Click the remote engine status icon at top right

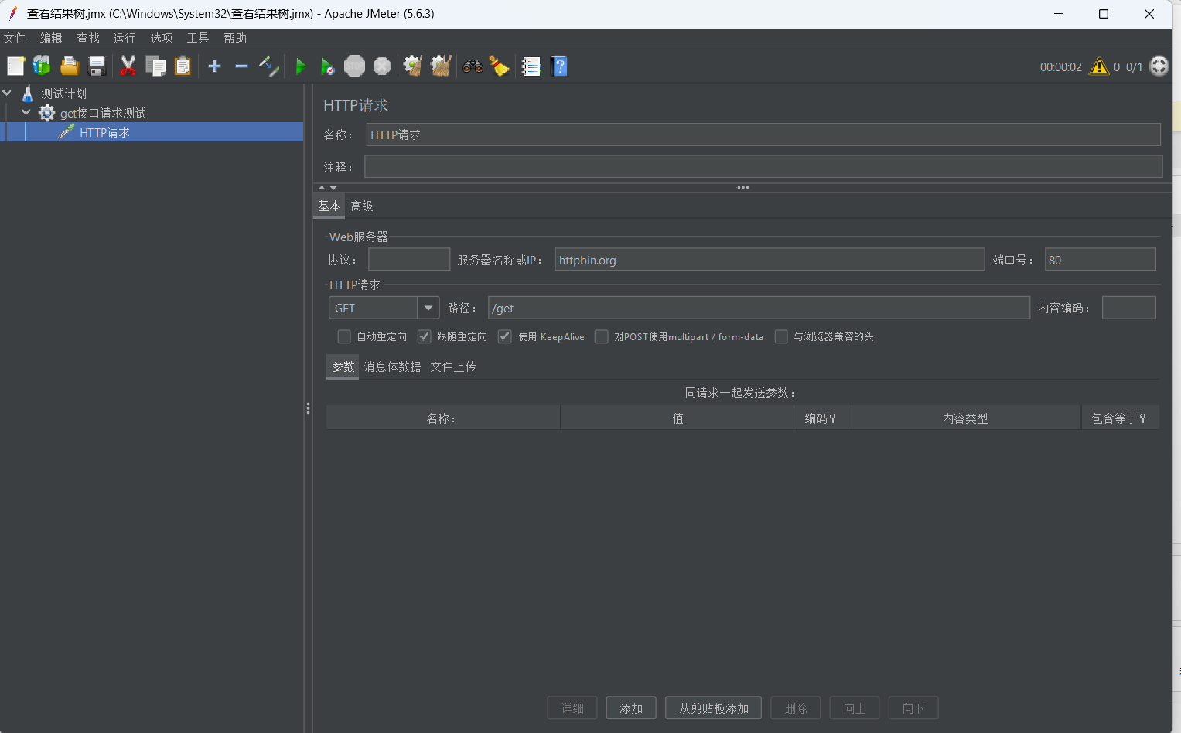click(x=1159, y=66)
